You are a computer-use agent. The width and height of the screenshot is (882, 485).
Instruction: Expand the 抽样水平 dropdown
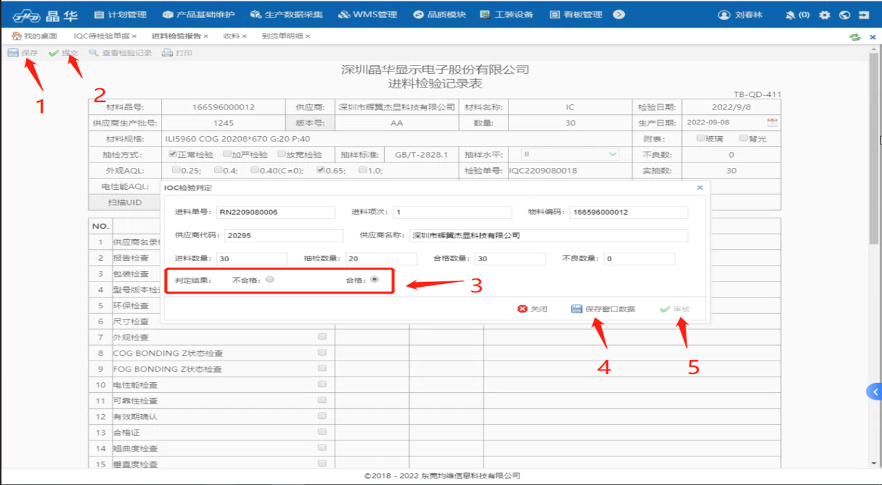tap(612, 154)
